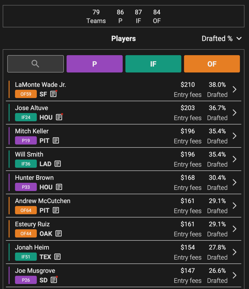Open Mitch Keller player name link

point(32,131)
